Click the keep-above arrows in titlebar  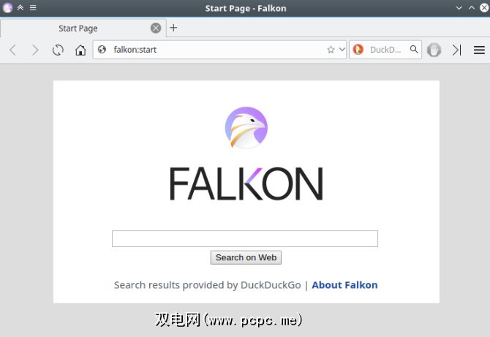click(x=20, y=8)
